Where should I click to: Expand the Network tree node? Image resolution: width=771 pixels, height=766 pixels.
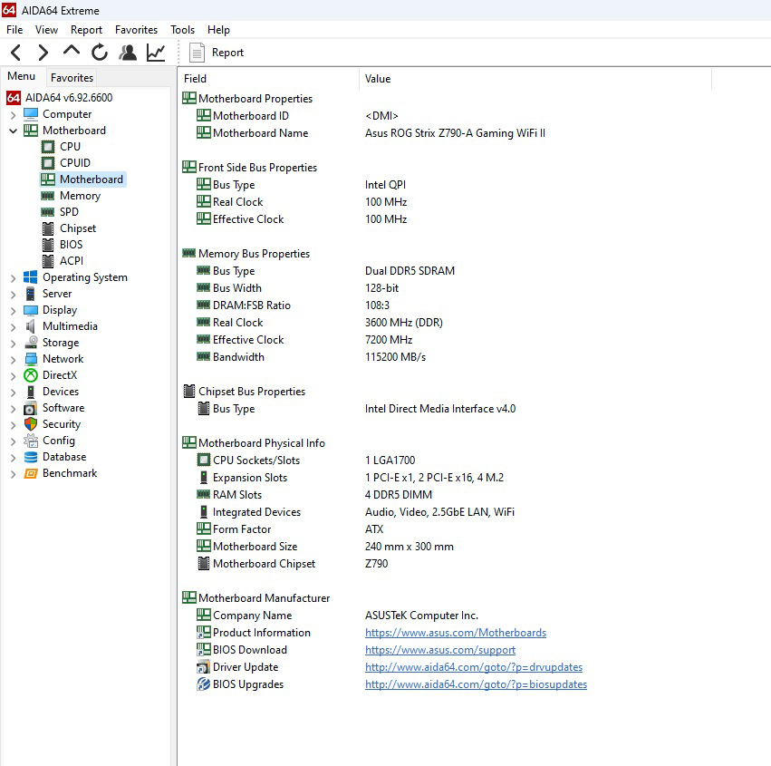tap(14, 360)
